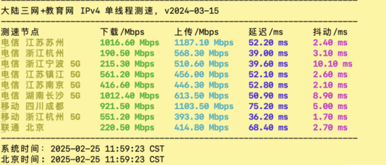Click the 北京时间 timestamp line
The width and height of the screenshot is (386, 165).
pos(82,160)
